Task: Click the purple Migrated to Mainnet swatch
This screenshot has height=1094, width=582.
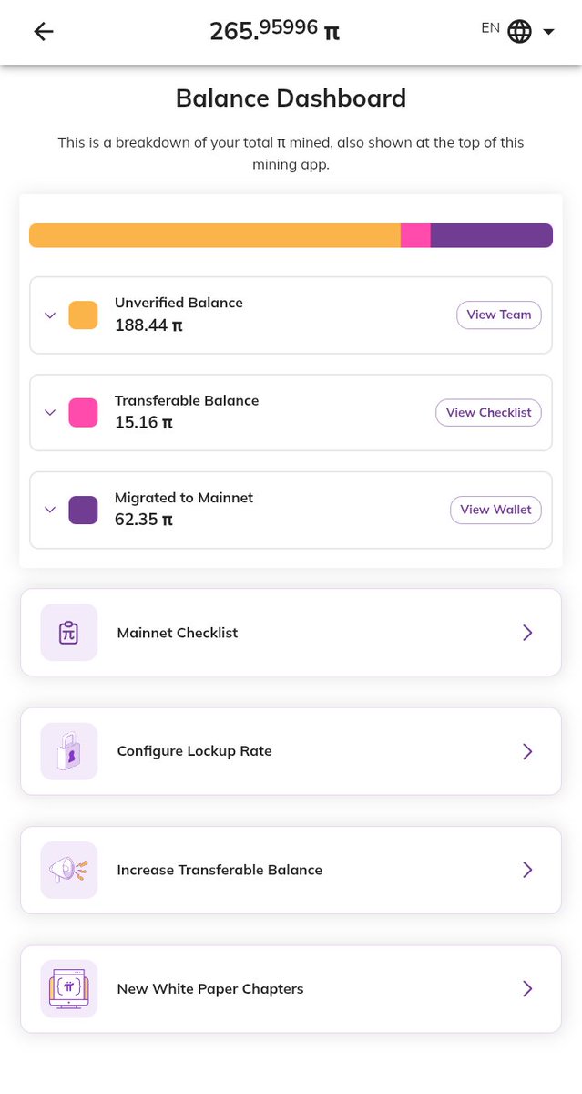Action: pyautogui.click(x=83, y=510)
